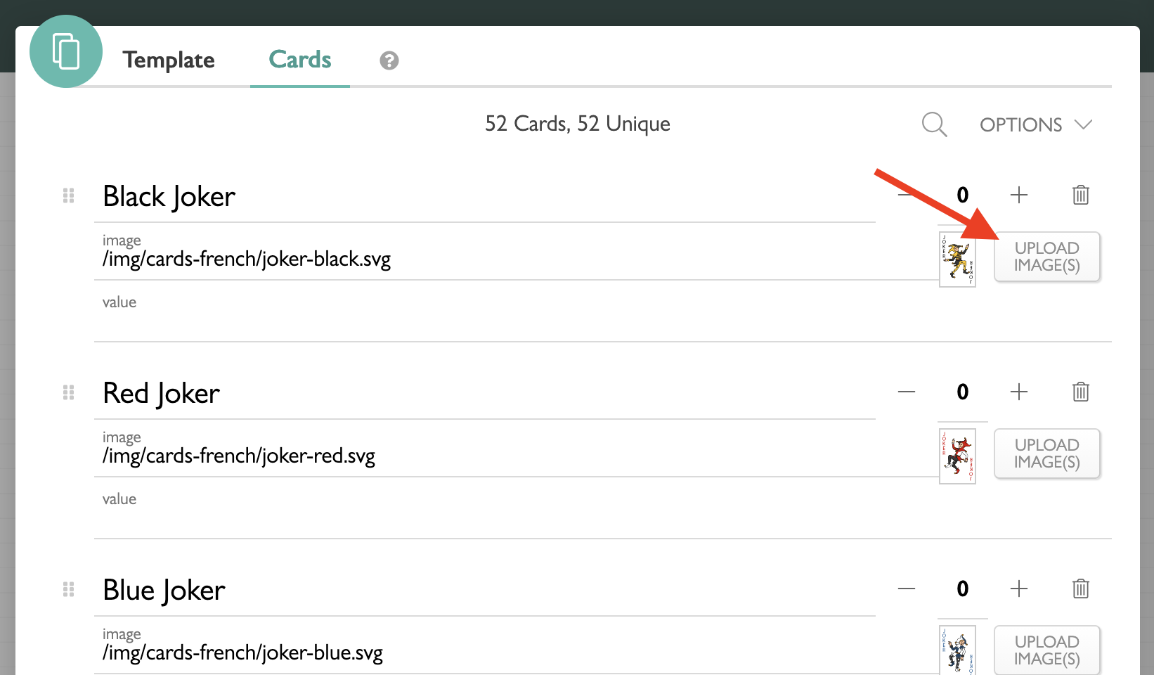Viewport: 1154px width, 675px height.
Task: Expand the OPTIONS dropdown
Action: [x=1036, y=125]
